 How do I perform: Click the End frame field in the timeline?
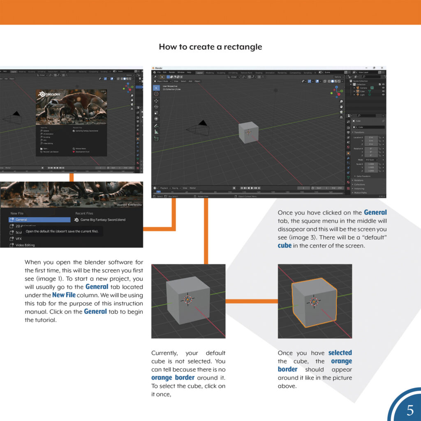pos(337,188)
